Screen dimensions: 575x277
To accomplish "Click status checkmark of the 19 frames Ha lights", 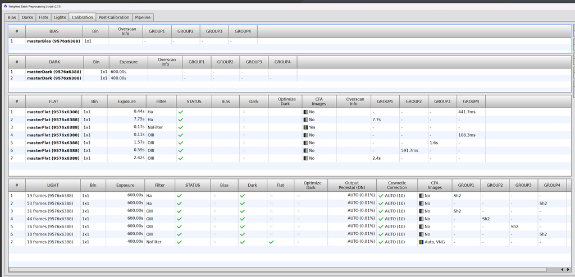I will (x=179, y=196).
